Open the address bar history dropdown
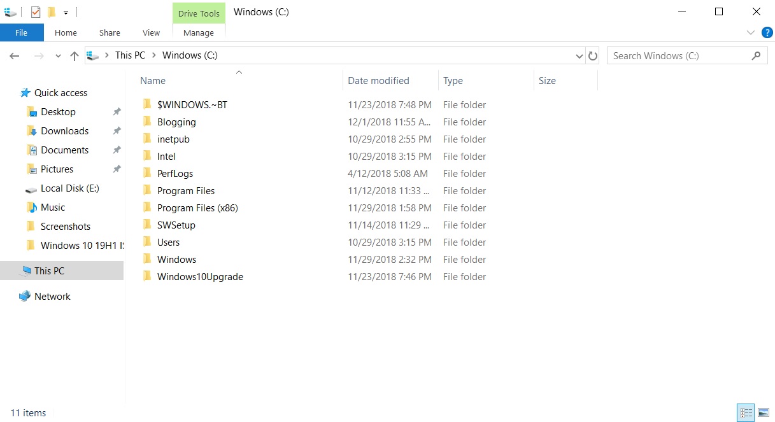Viewport: 775px width, 422px height. 579,56
